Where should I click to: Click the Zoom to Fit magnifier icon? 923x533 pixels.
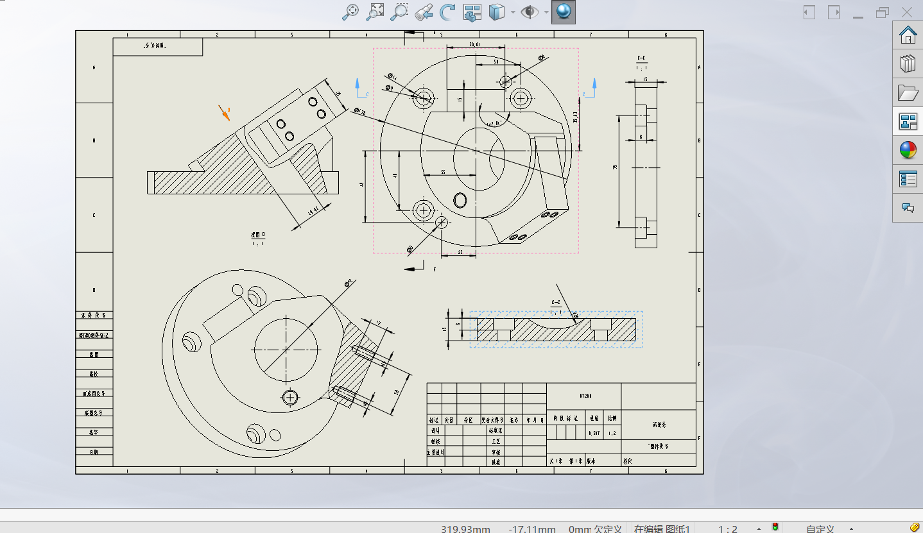pyautogui.click(x=350, y=12)
